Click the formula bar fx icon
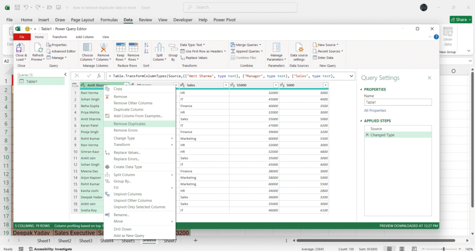475x251 pixels. tap(99, 76)
